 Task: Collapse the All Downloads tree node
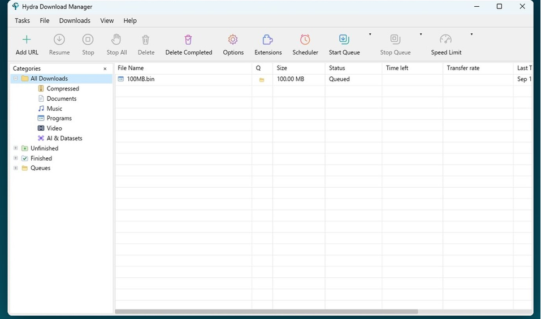click(15, 79)
